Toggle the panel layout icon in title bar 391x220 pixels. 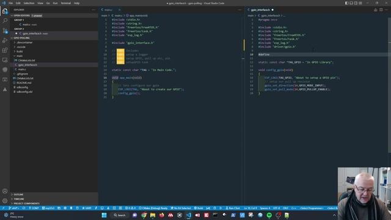(351, 3)
